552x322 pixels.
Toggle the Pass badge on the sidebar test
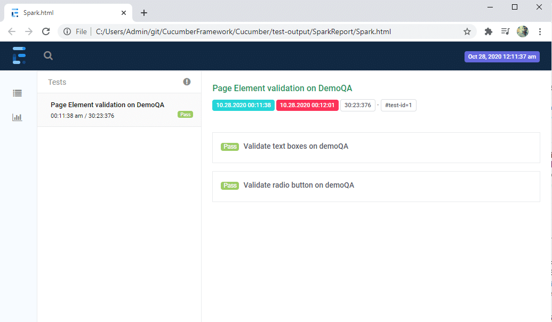(185, 114)
